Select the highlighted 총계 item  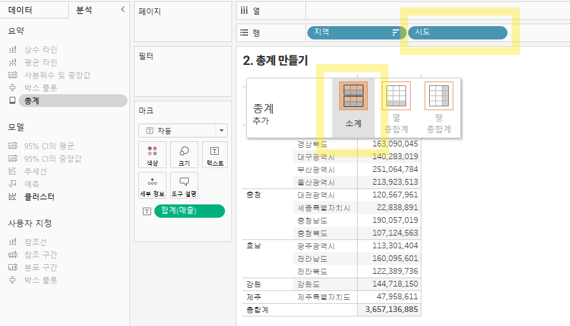click(73, 101)
